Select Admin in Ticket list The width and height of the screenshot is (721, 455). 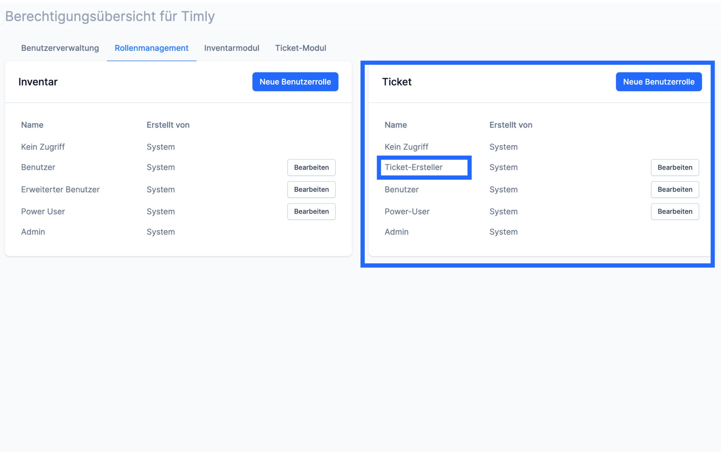(396, 232)
